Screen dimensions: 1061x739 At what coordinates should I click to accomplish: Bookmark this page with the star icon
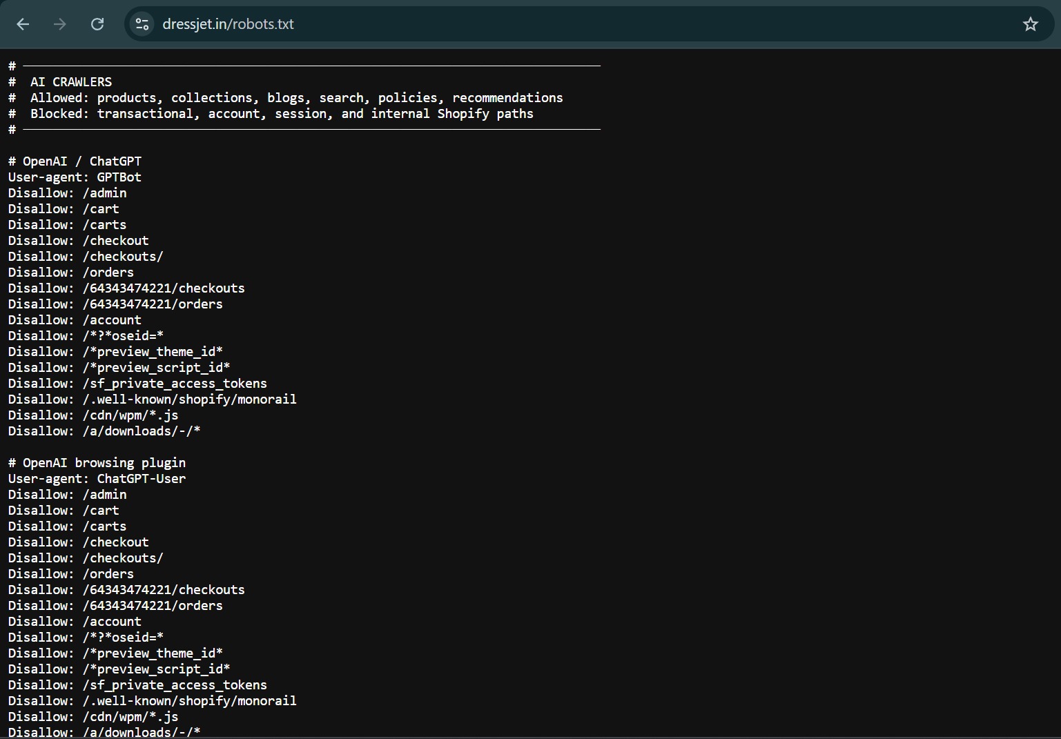[x=1031, y=24]
